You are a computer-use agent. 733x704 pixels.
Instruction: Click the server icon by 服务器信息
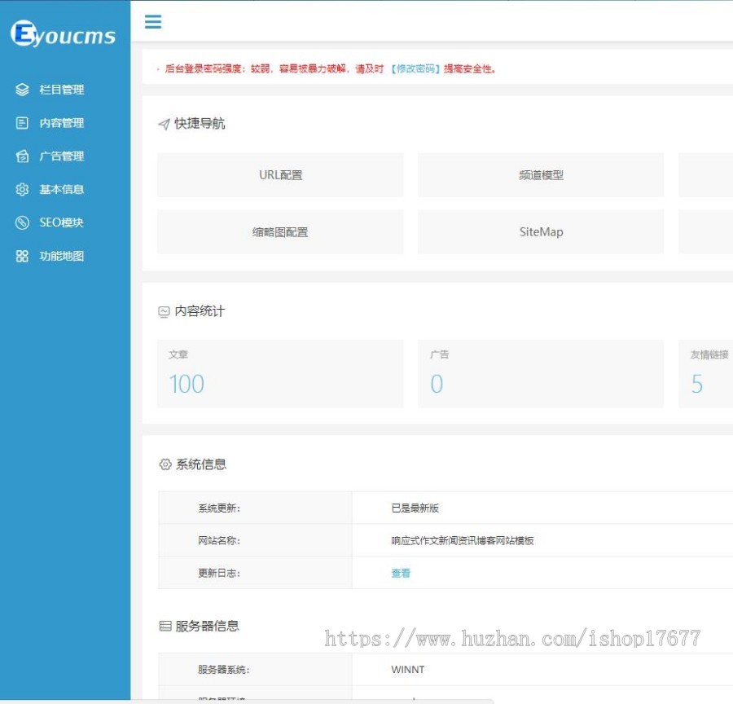click(x=165, y=626)
